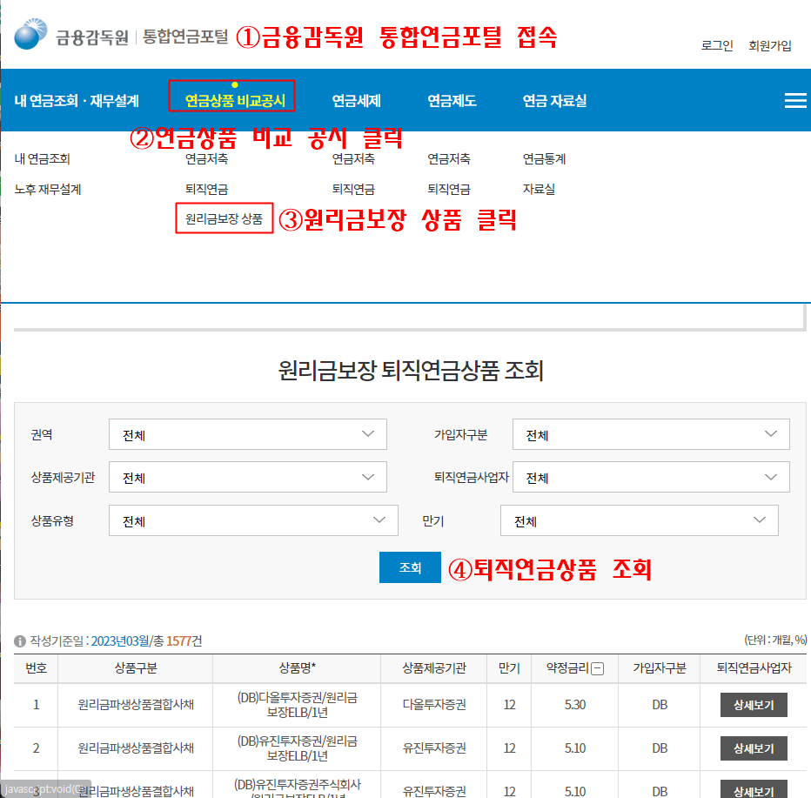Image resolution: width=811 pixels, height=798 pixels.
Task: Click the 회원가입 link
Action: pyautogui.click(x=770, y=45)
